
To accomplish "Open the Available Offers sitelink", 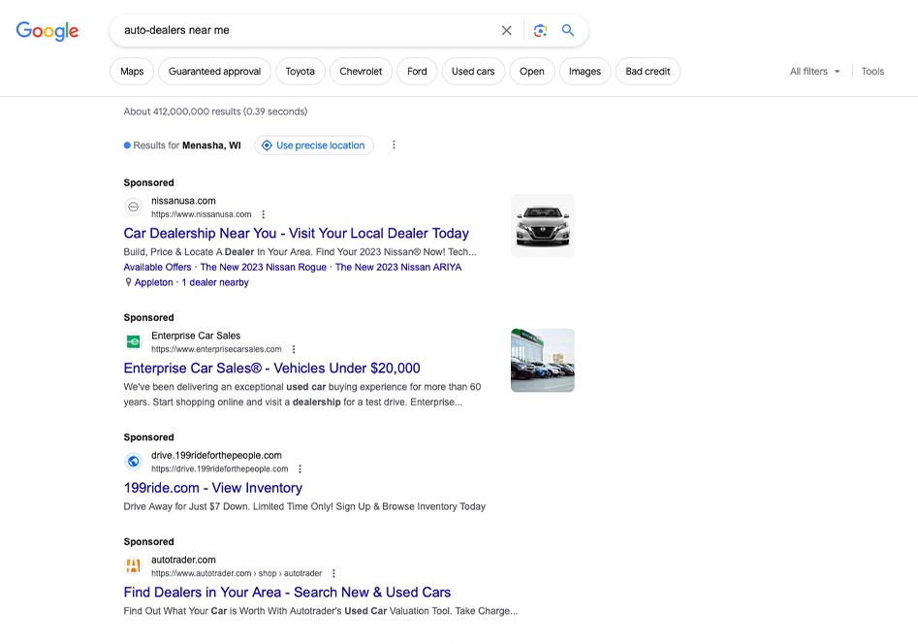I will point(157,268).
